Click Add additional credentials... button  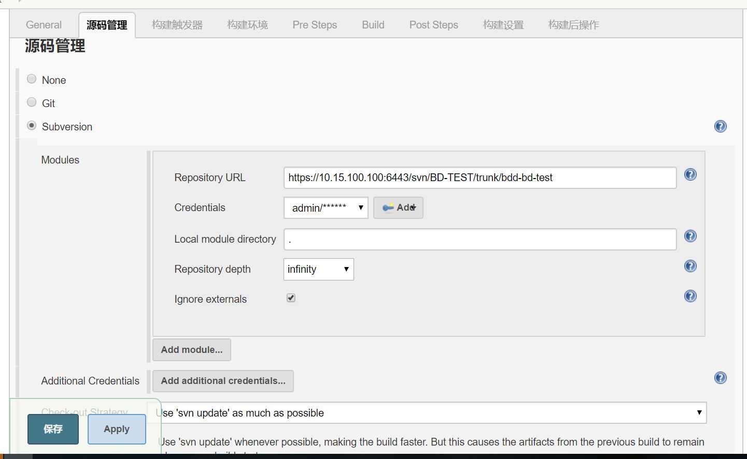coord(223,381)
